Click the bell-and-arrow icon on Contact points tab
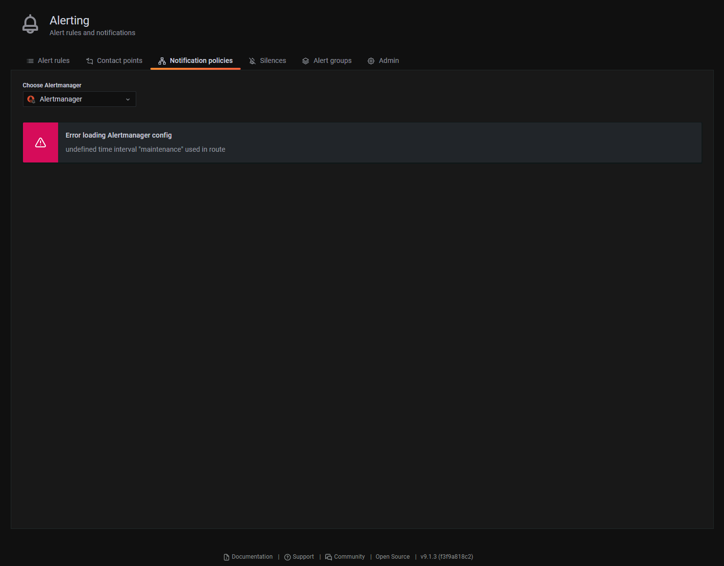Image resolution: width=724 pixels, height=566 pixels. click(x=89, y=61)
